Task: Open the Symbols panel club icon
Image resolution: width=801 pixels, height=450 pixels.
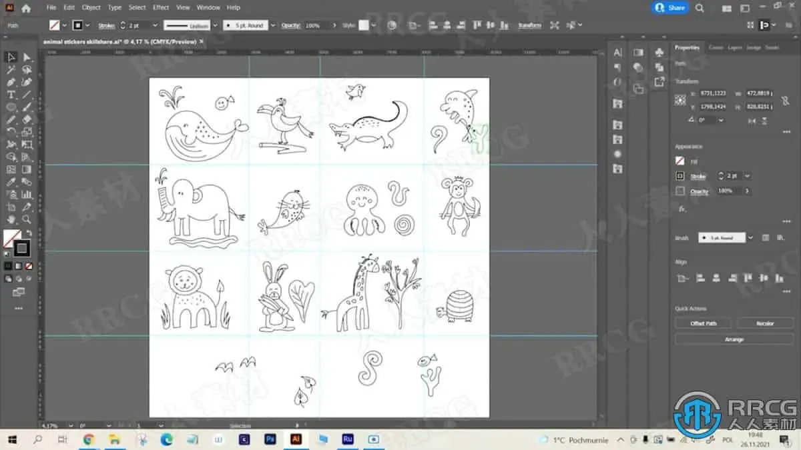Action: (659, 52)
